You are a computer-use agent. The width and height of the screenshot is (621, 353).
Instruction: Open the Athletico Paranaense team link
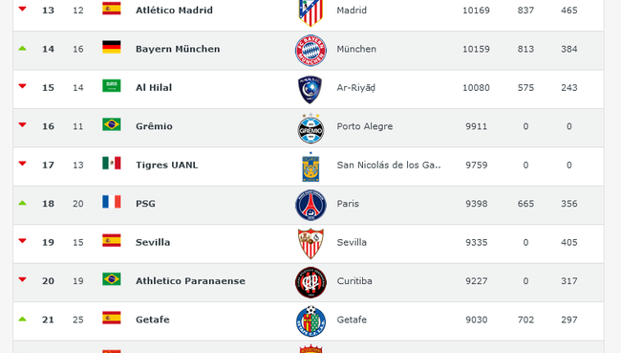(190, 281)
